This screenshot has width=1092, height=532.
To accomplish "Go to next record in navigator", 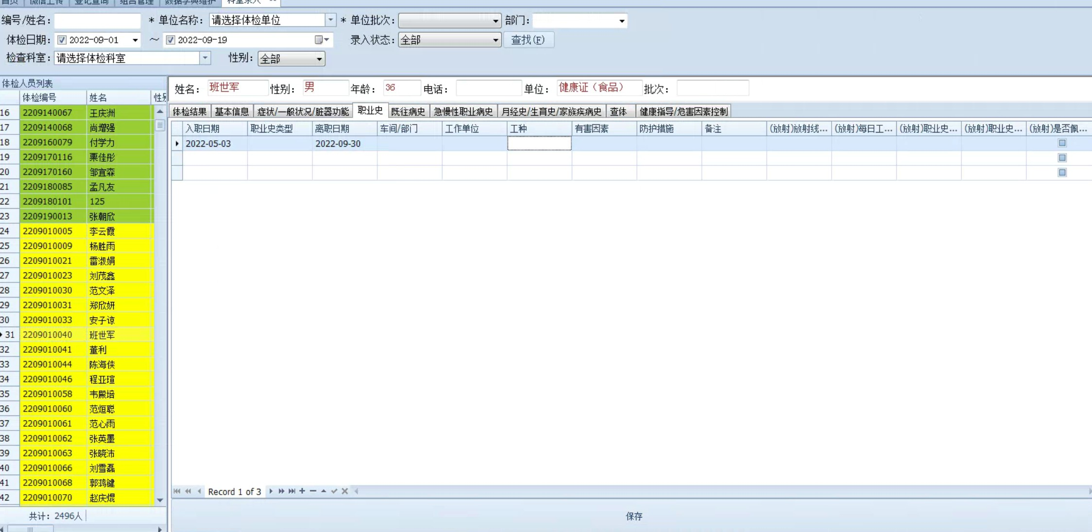I will pyautogui.click(x=271, y=491).
